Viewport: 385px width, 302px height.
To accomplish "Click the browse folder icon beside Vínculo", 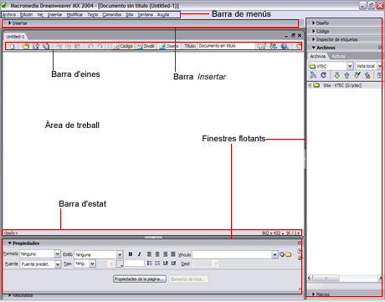I will [288, 254].
